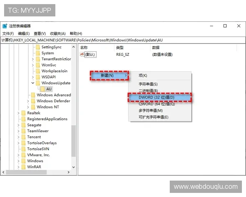Viewport: 246px width, 197px height.
Task: Expand the VMware, Inc. key
Action: point(18,155)
